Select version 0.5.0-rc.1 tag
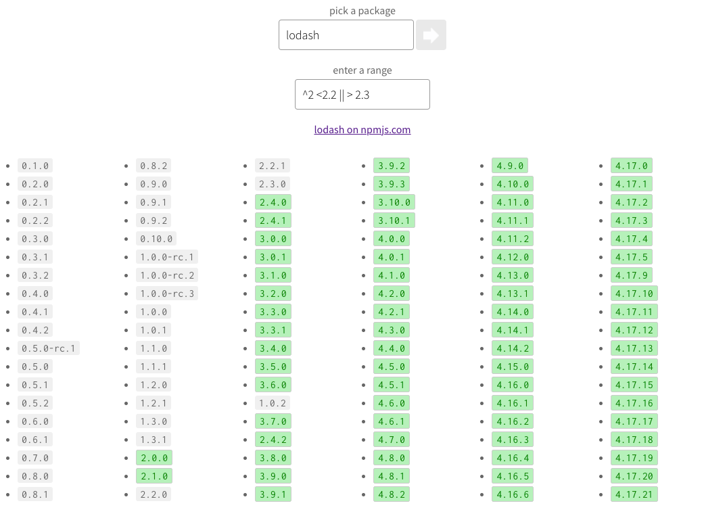The height and width of the screenshot is (516, 727). (x=48, y=348)
